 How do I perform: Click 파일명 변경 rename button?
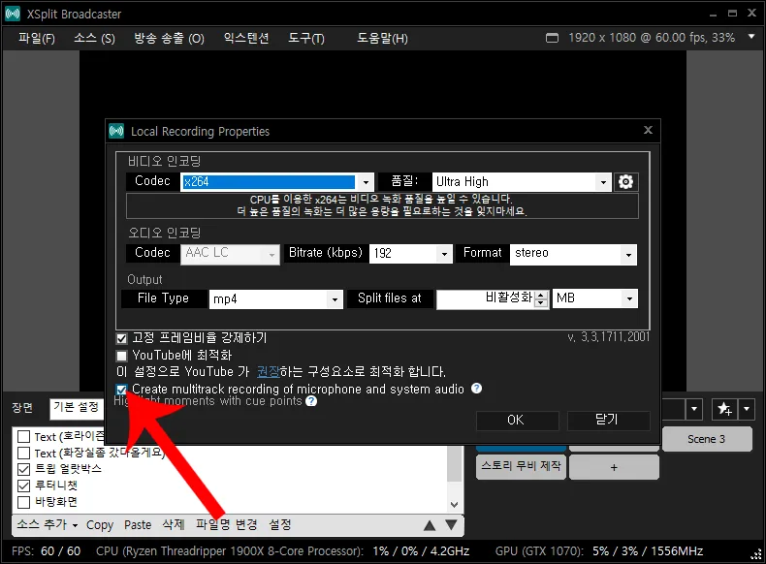227,525
